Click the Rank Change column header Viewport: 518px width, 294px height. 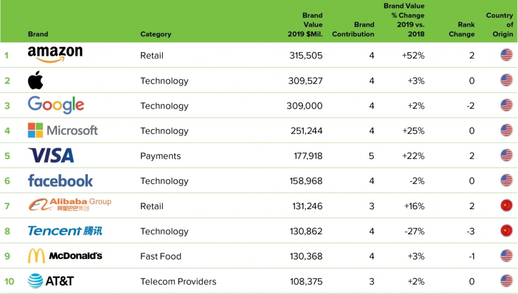click(x=462, y=29)
